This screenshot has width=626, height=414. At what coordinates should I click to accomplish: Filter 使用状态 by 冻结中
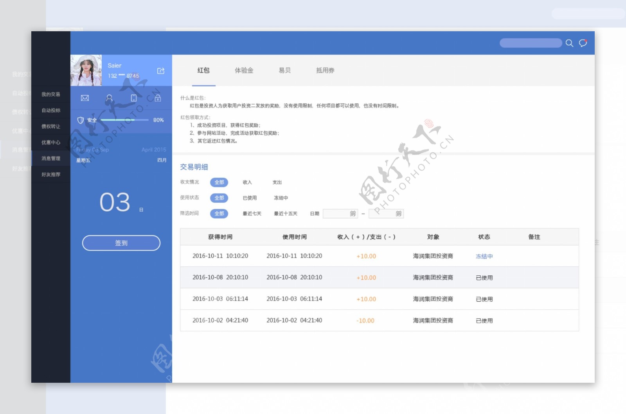click(x=281, y=198)
